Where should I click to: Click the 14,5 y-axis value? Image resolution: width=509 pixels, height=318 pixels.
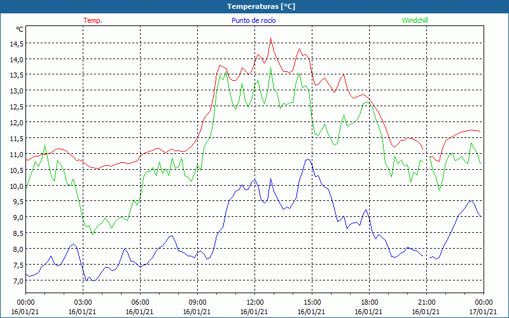click(x=17, y=43)
